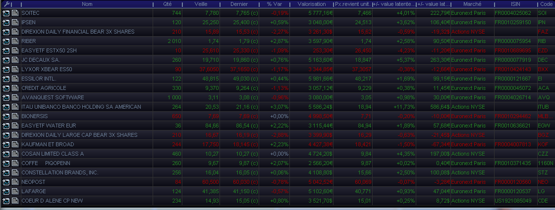This screenshot has height=210, width=555.
Task: Show chart icon for COSAN LIMITED CLASS A
Action: tap(6, 154)
